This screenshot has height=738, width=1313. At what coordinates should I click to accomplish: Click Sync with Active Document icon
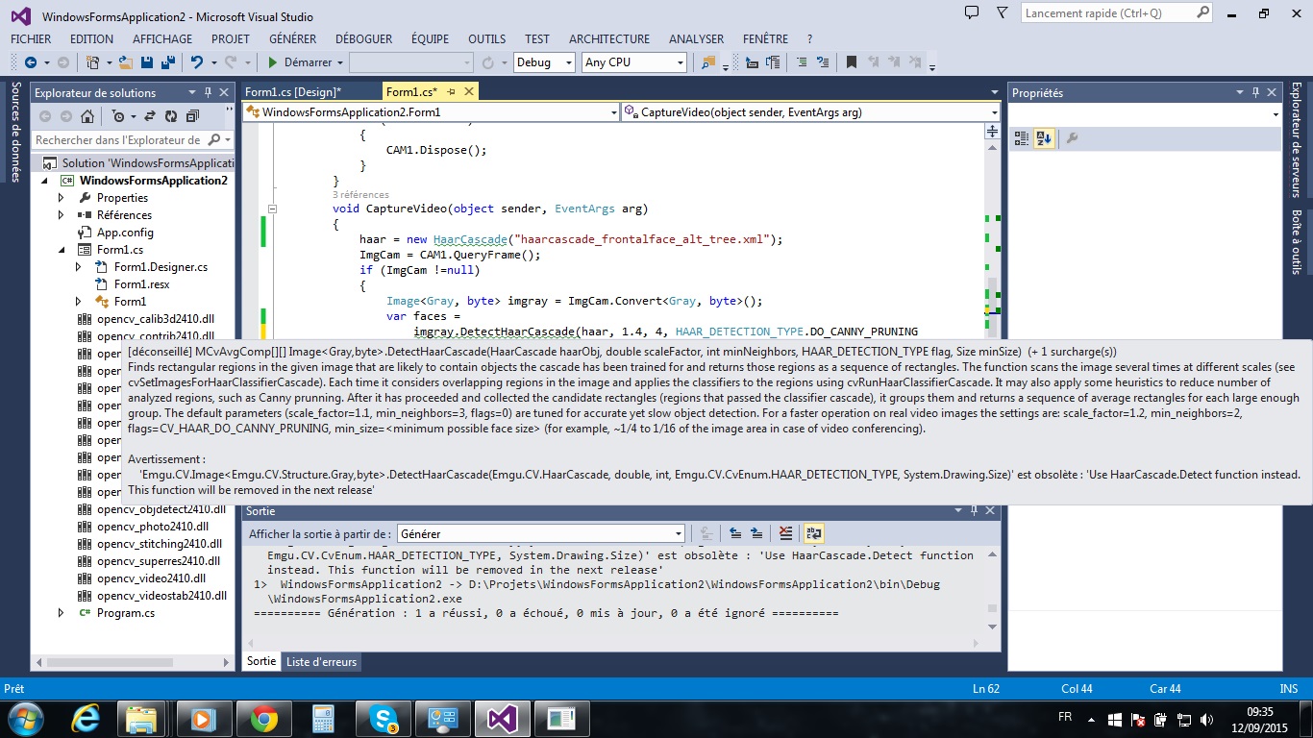click(x=149, y=116)
